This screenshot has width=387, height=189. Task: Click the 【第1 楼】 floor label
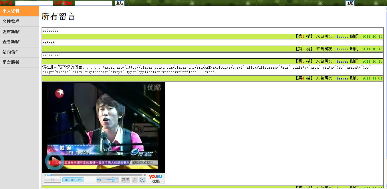coord(304,37)
